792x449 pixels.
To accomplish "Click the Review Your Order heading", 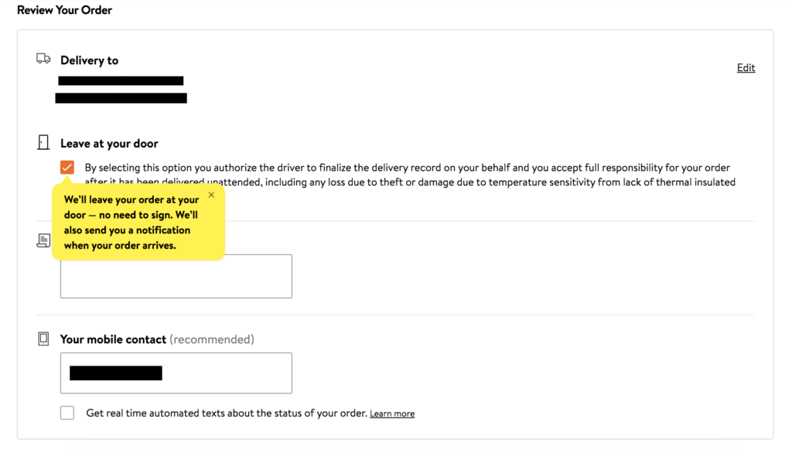I will (64, 10).
